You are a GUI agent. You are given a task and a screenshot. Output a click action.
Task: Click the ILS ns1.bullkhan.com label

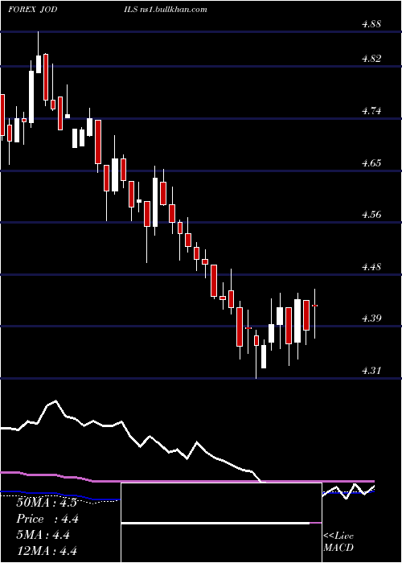(167, 10)
